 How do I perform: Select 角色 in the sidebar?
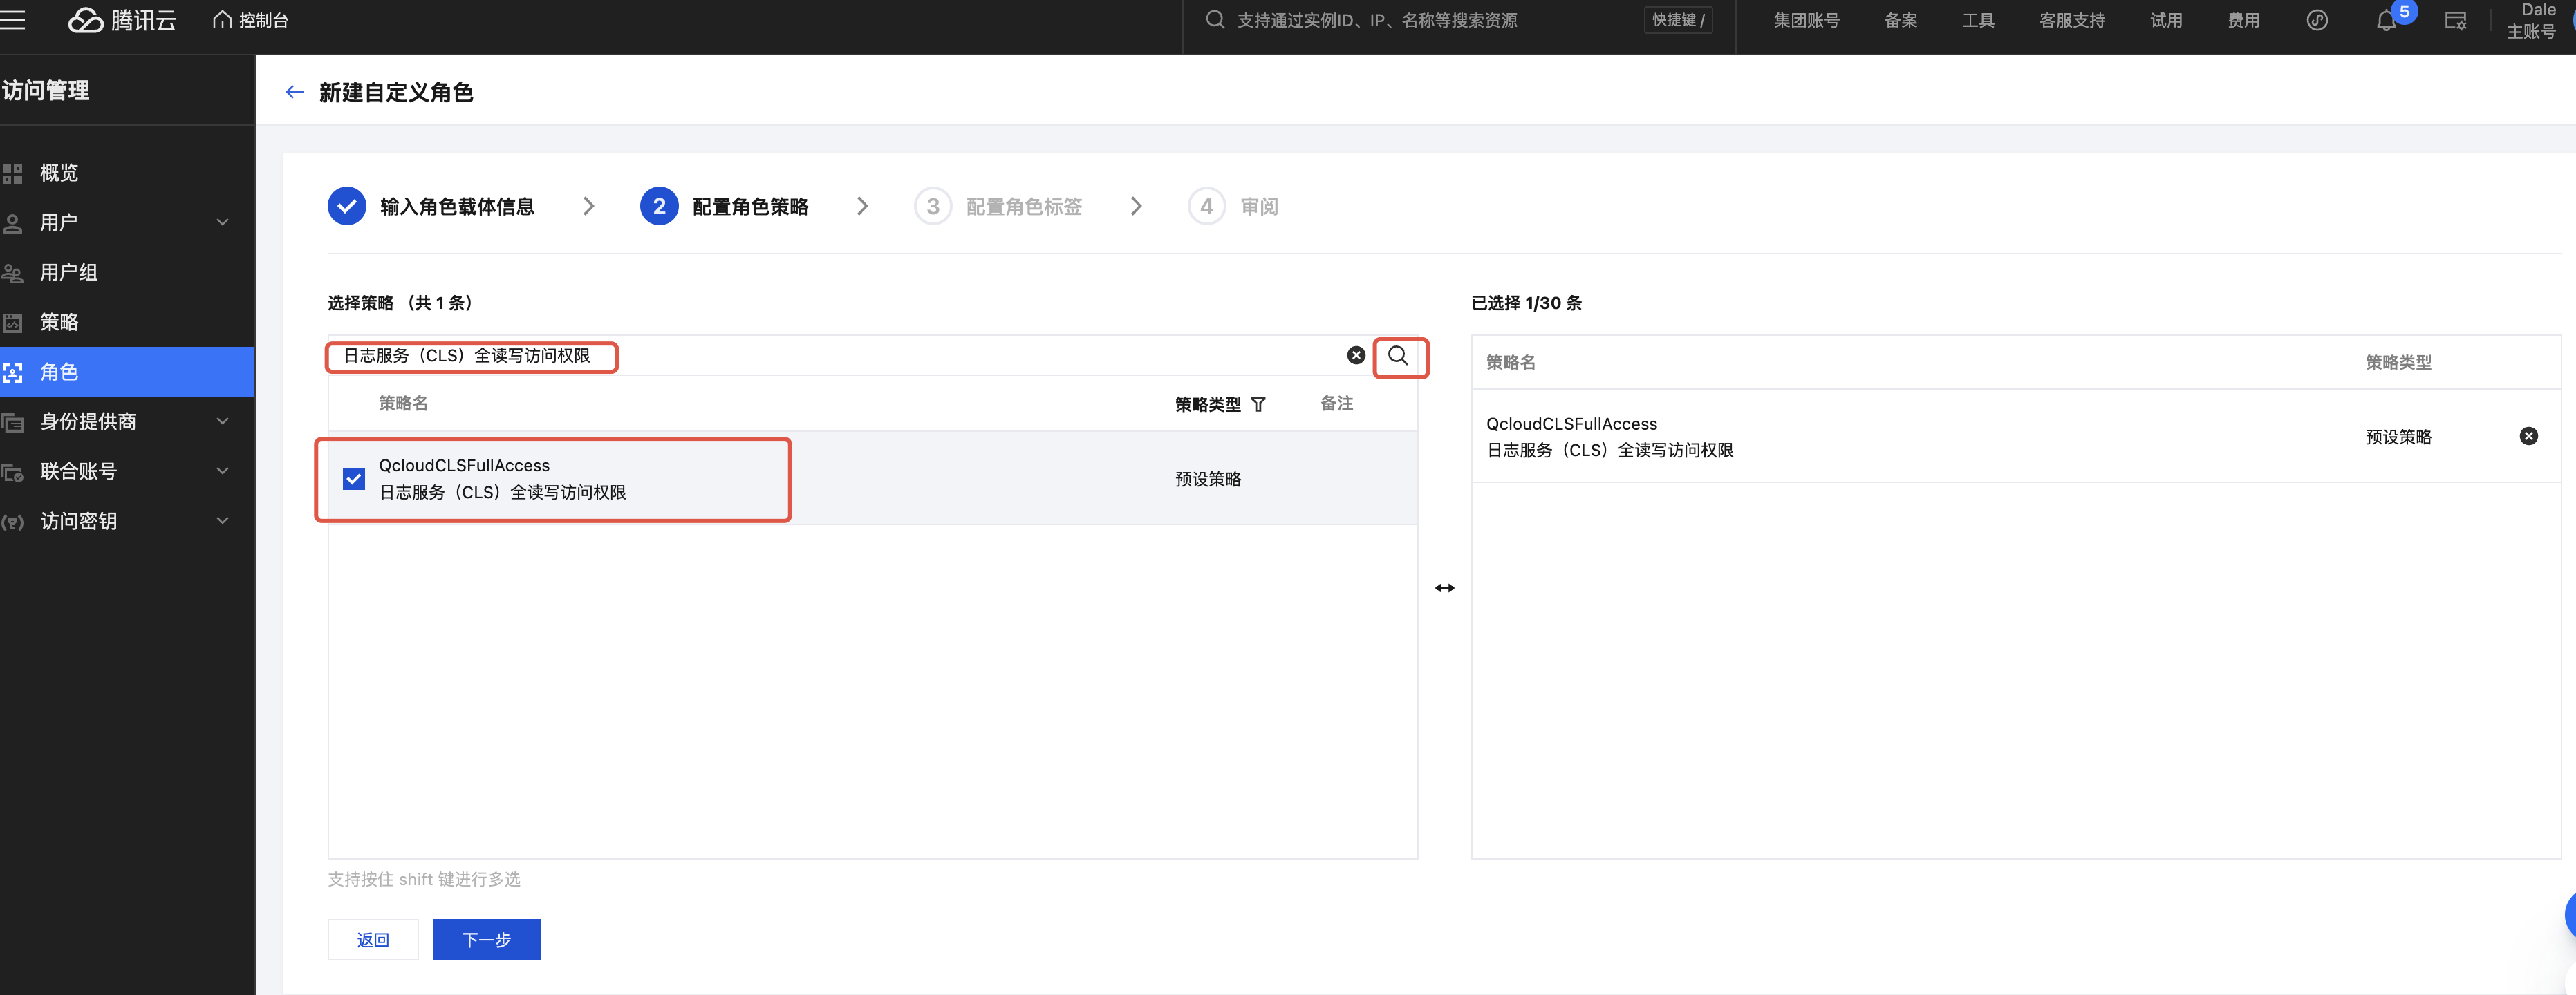(x=127, y=372)
